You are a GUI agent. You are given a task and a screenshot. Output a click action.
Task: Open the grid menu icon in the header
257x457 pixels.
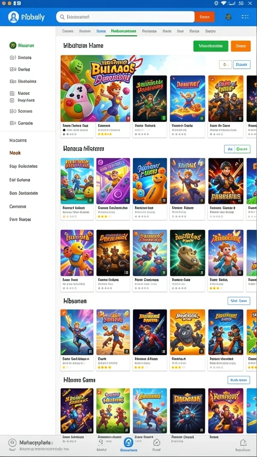pyautogui.click(x=245, y=17)
